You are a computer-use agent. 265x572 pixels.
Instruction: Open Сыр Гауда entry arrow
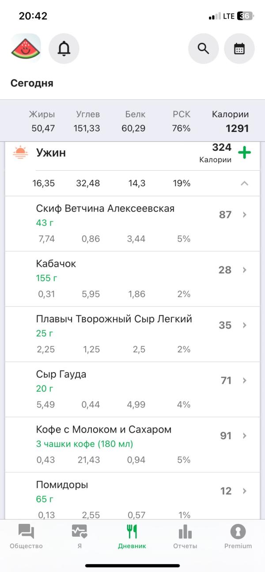click(245, 380)
